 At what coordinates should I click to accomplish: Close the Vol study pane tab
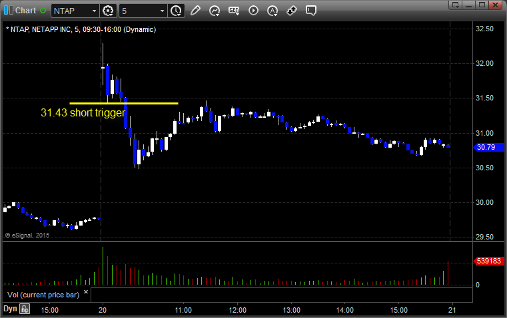tap(86, 292)
